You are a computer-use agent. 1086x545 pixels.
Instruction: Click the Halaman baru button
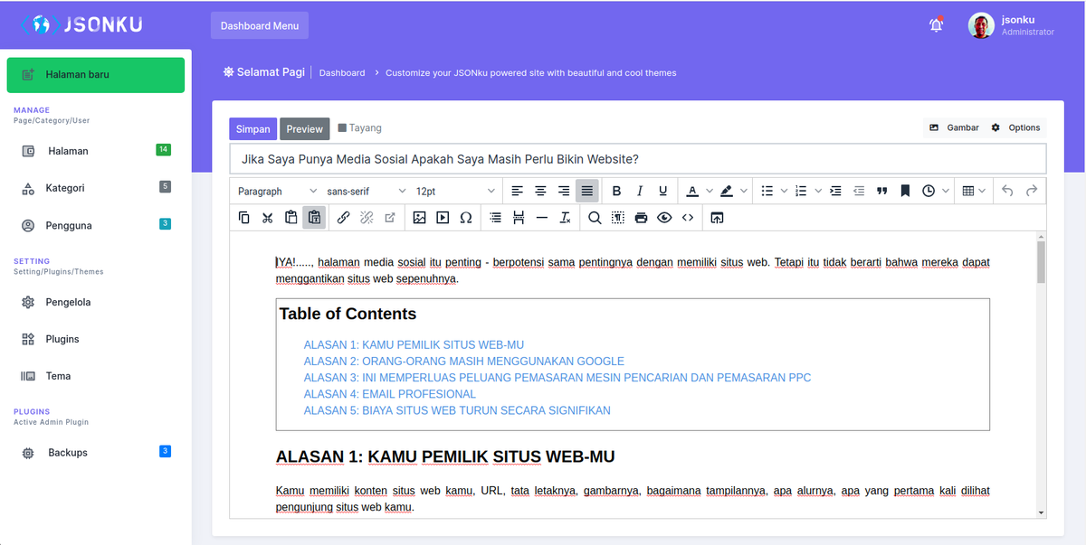96,75
